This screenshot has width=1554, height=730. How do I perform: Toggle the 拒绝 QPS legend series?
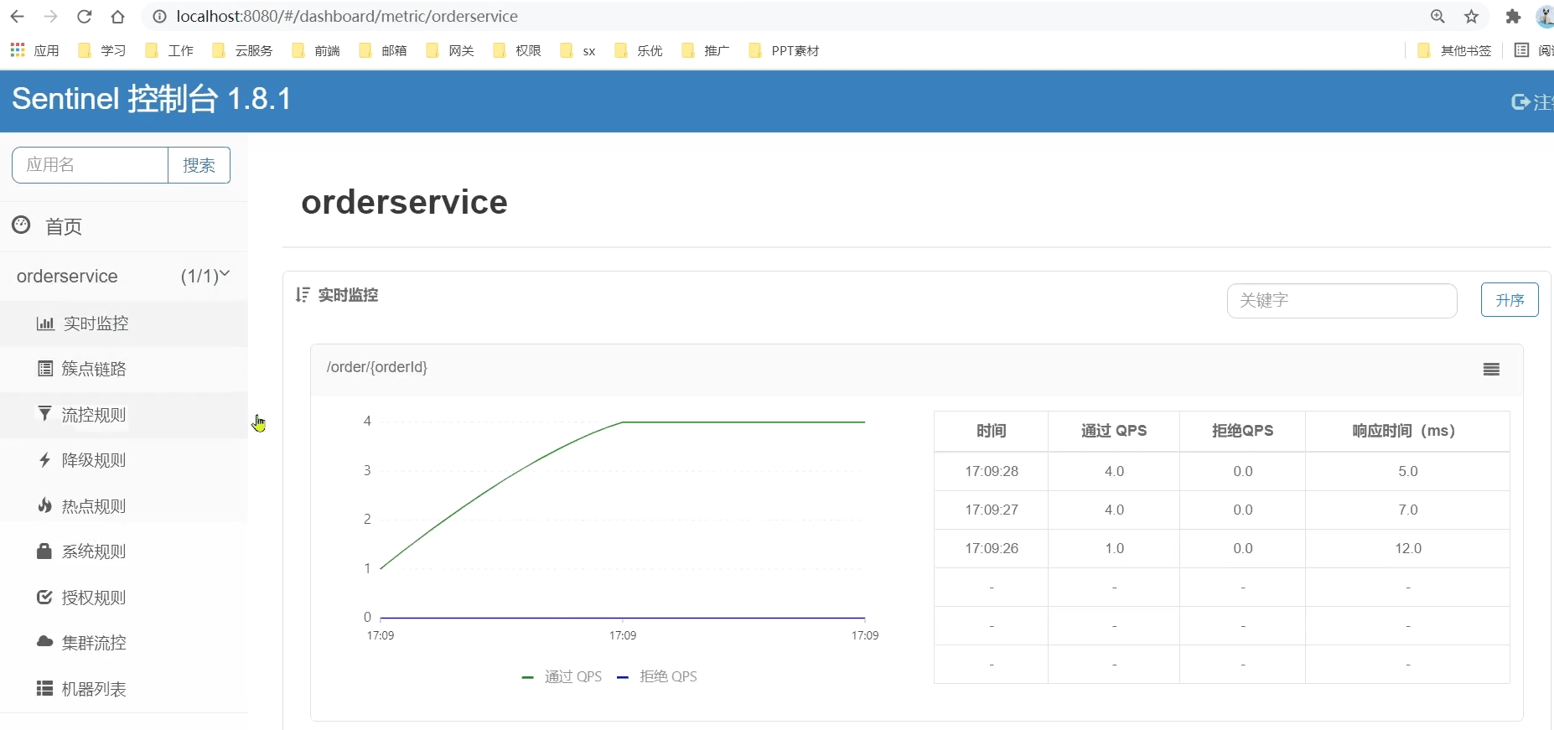(657, 676)
